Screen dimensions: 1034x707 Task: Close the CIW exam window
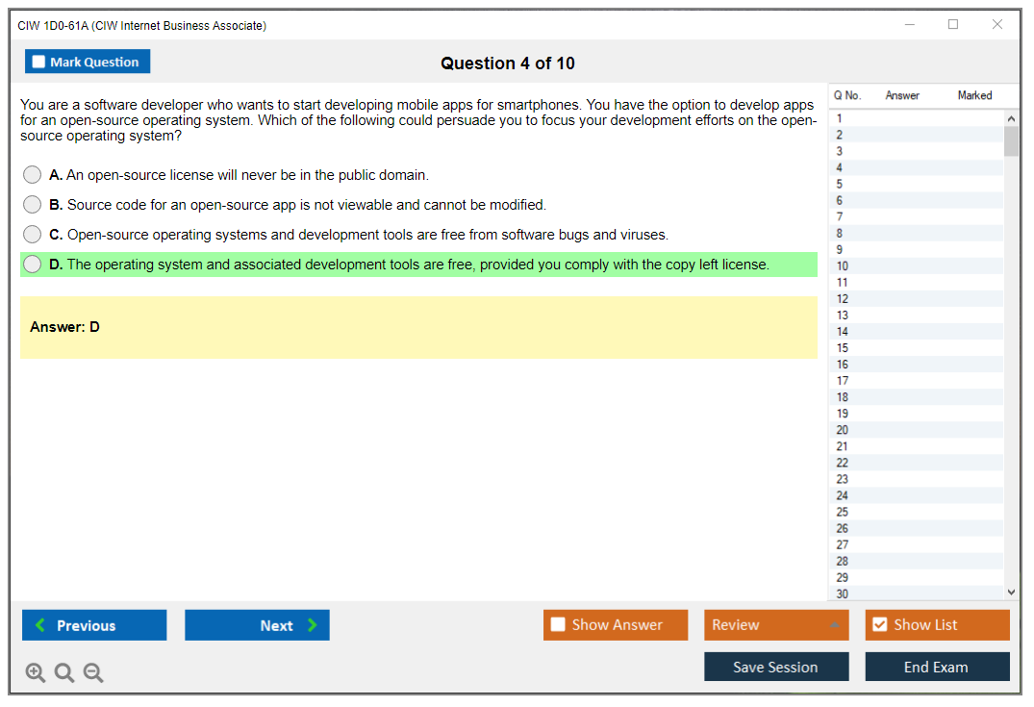pos(997,25)
